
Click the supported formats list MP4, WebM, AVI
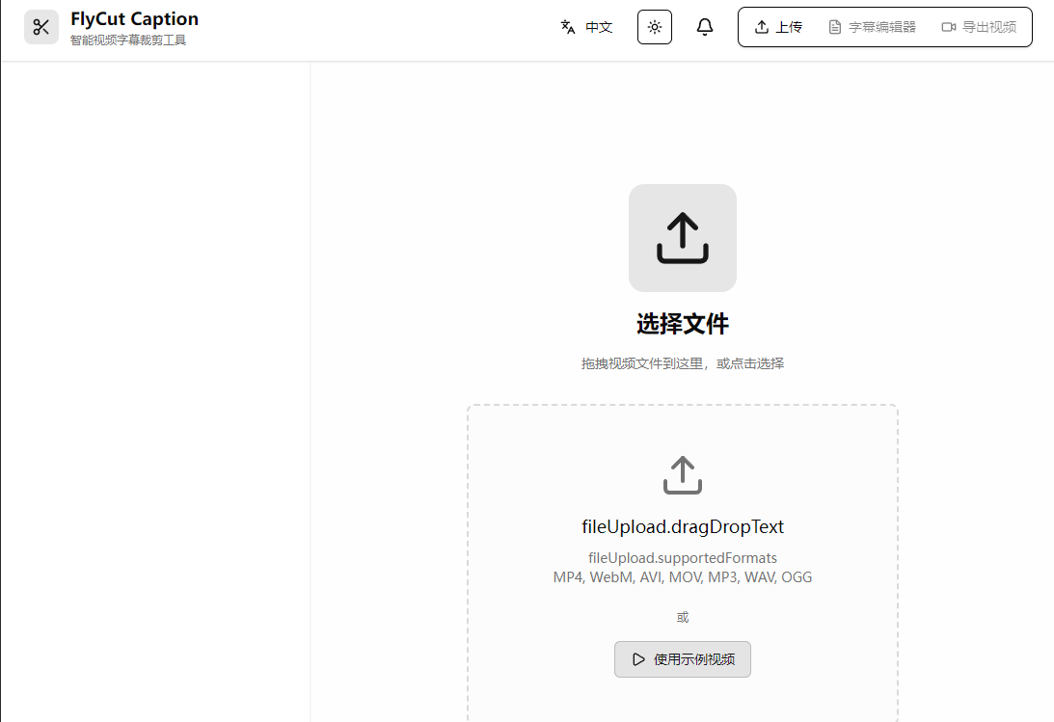click(683, 577)
